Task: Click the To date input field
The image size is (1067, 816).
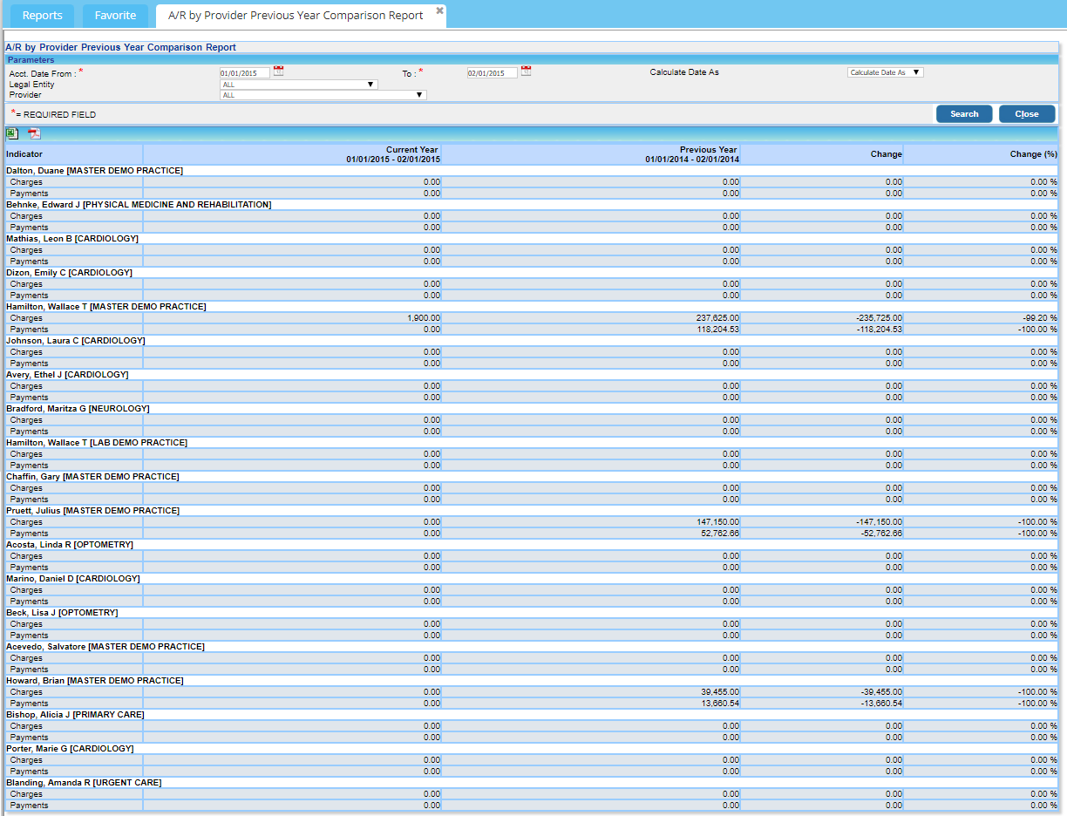Action: coord(493,73)
